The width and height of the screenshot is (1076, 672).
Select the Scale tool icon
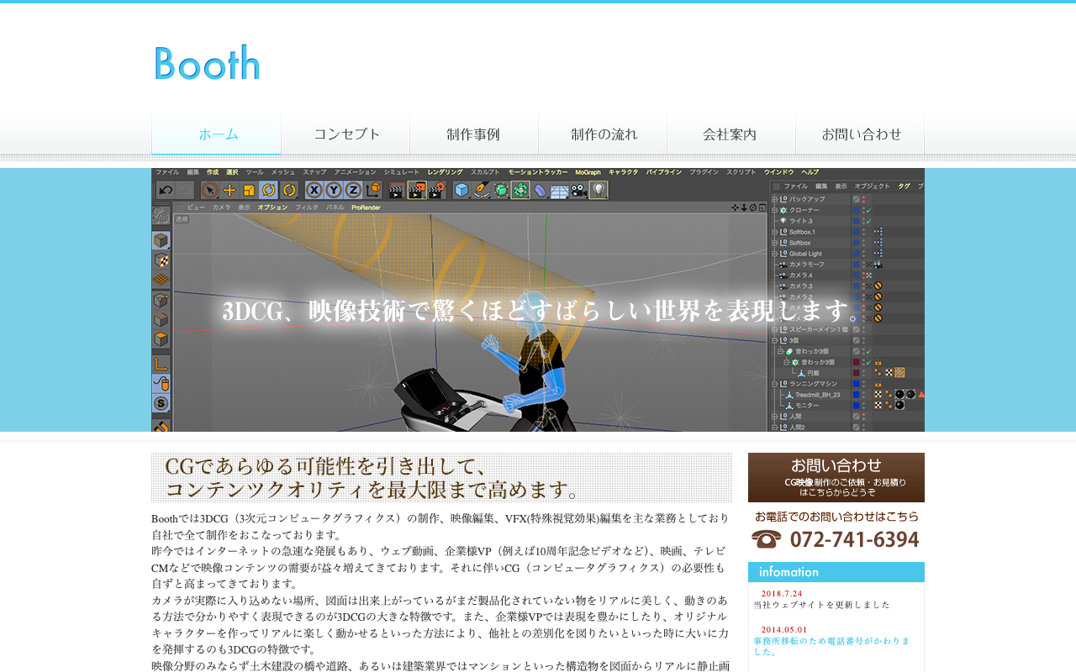(x=249, y=190)
